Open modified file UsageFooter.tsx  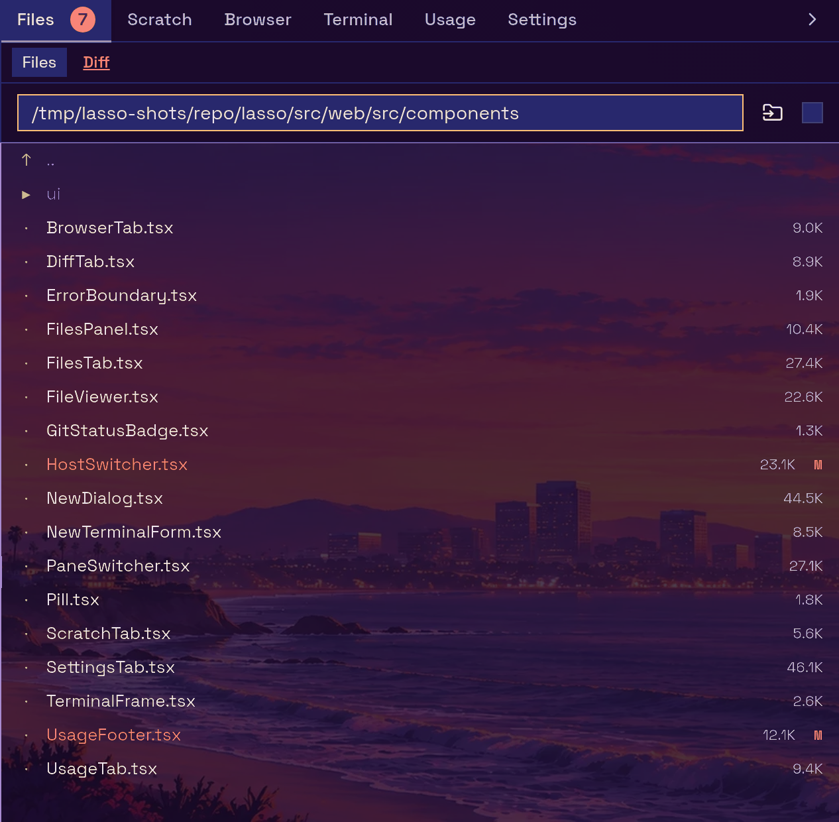(420, 735)
